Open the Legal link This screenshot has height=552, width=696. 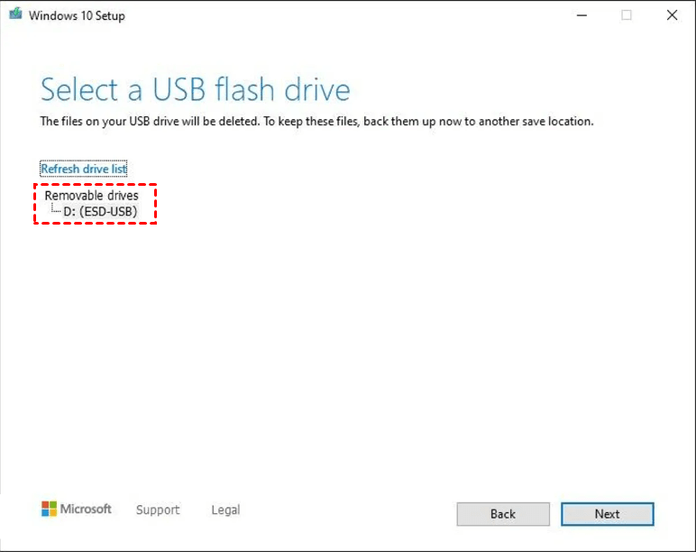[225, 510]
